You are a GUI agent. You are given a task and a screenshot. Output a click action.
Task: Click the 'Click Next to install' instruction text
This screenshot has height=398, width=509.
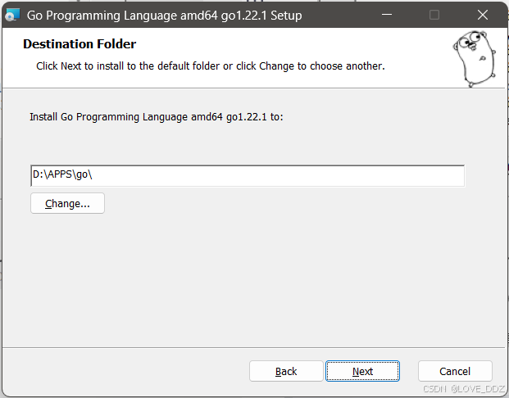pyautogui.click(x=211, y=66)
